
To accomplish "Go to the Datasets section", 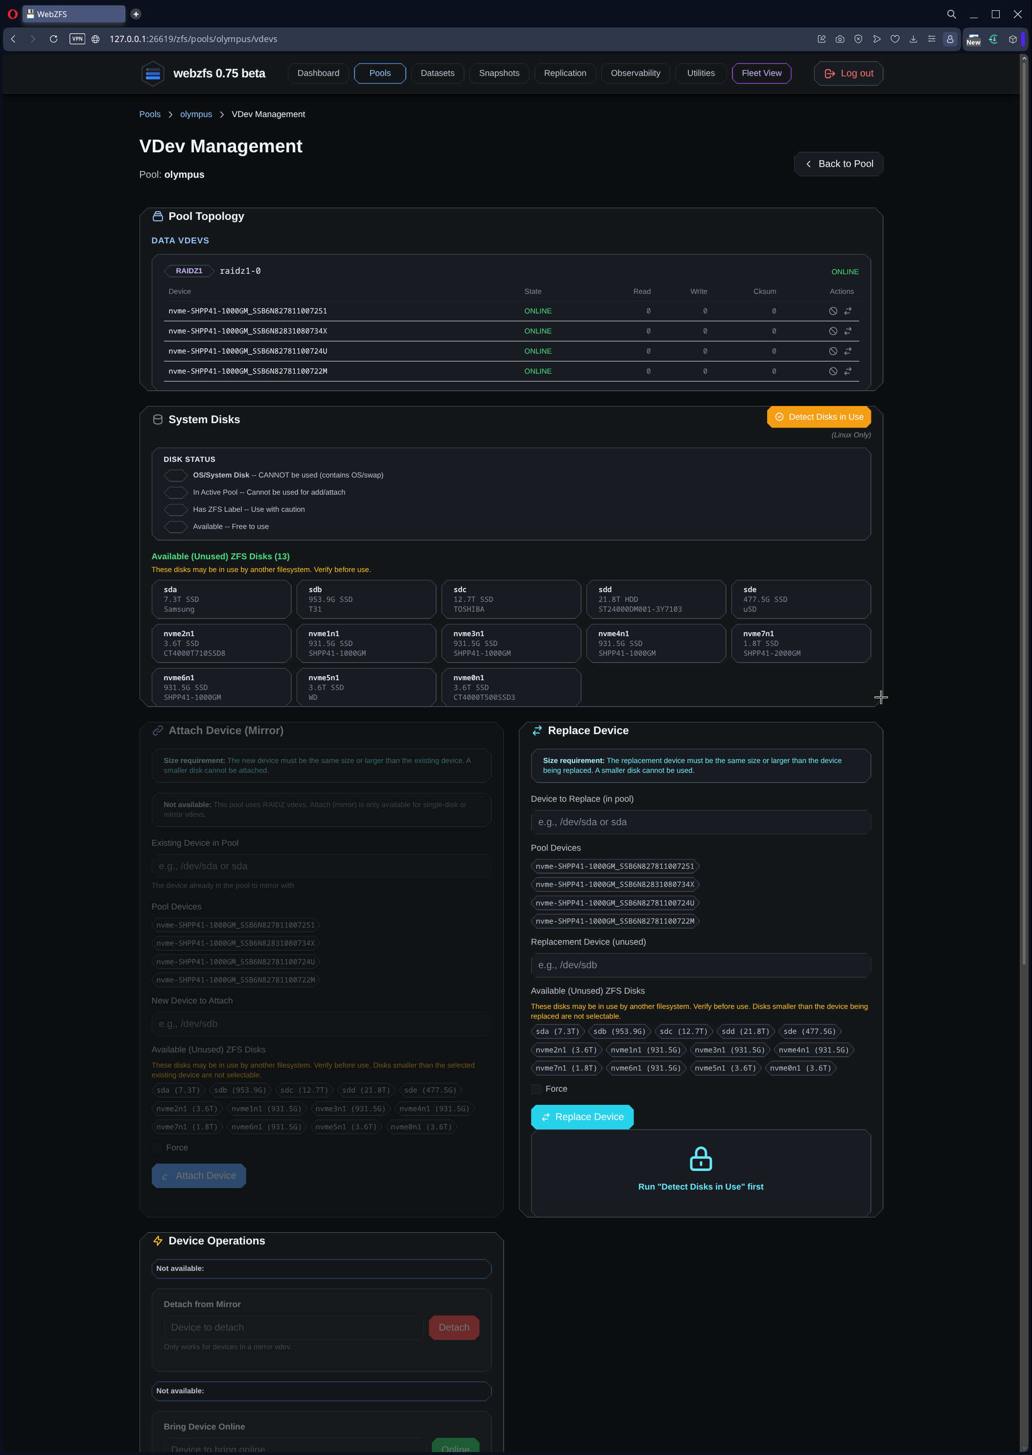I will pyautogui.click(x=437, y=73).
